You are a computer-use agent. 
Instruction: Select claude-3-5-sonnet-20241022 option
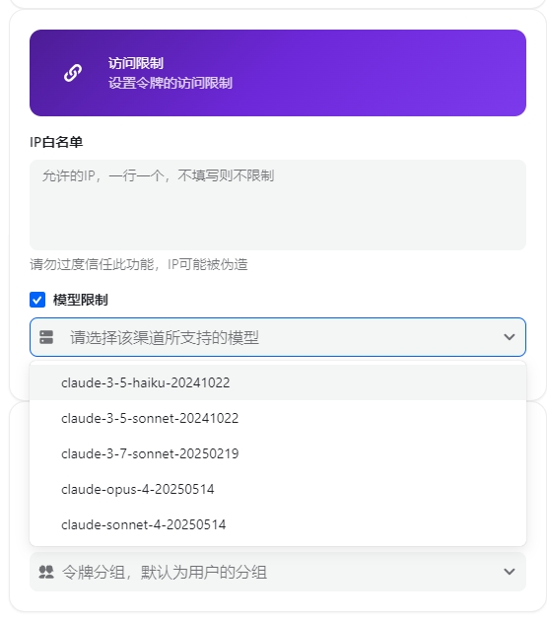(278, 418)
